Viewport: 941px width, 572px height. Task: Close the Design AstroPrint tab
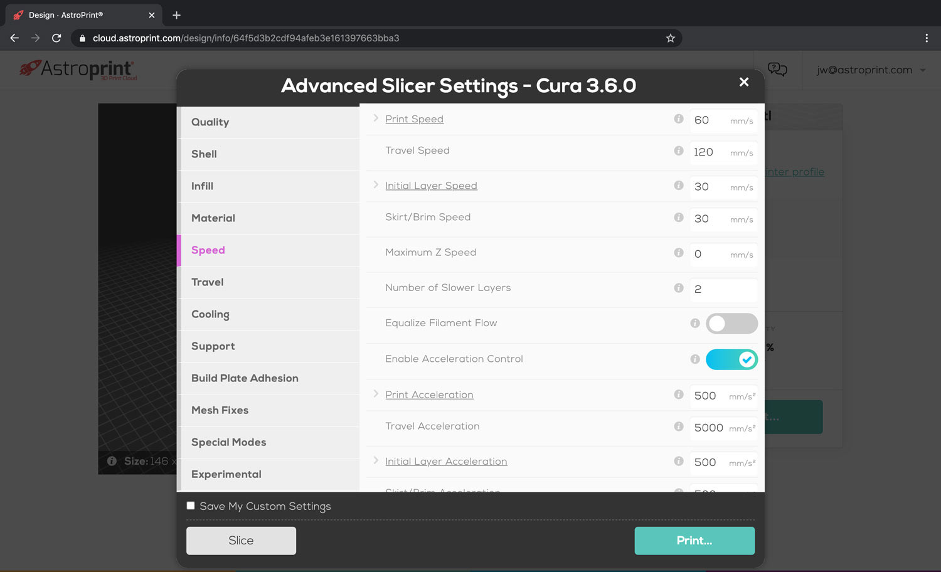click(x=151, y=15)
